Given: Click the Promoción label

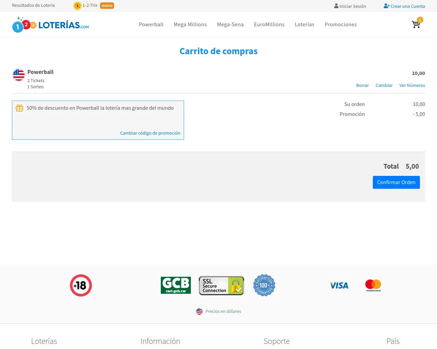Looking at the screenshot, I should pyautogui.click(x=352, y=114).
